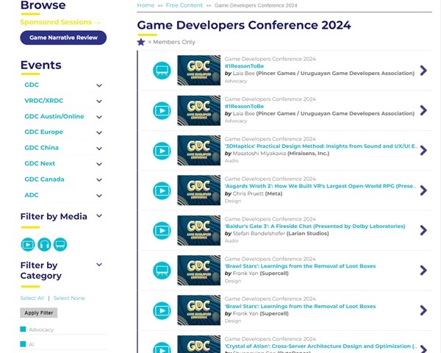
Task: Open 'Asgards Wrath 2' session title link
Action: coord(320,186)
